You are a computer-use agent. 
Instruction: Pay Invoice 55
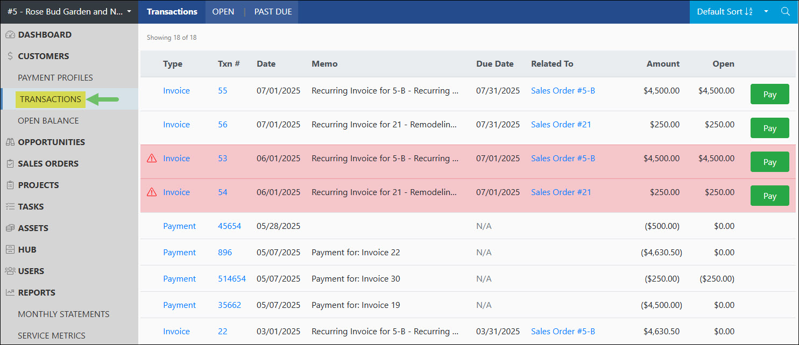769,94
